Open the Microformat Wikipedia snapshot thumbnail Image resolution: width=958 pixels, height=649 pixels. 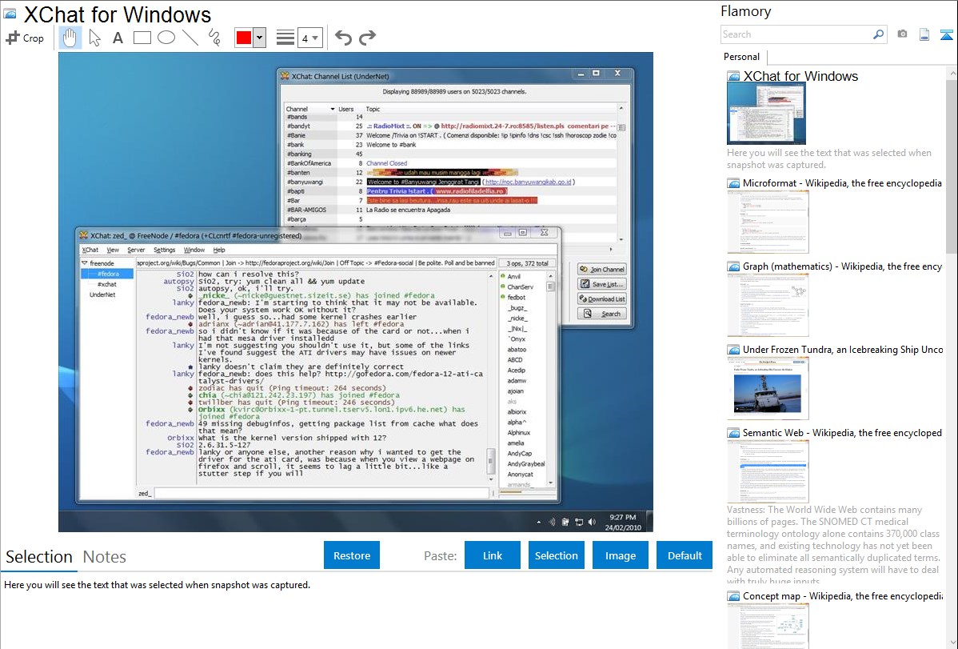tap(768, 222)
